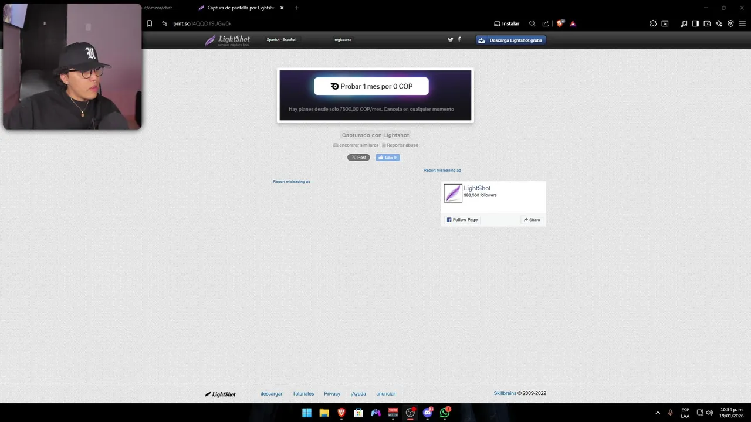Click encontrar similares link
Image resolution: width=751 pixels, height=422 pixels.
click(x=356, y=145)
